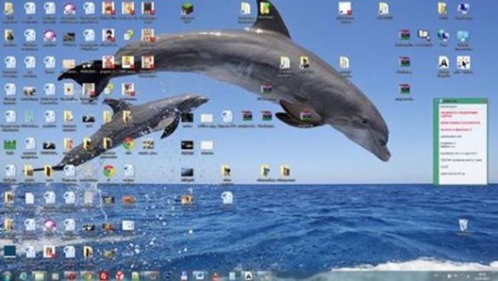Open Internet Explorer from the taskbar
The width and height of the screenshot is (498, 281).
[x=24, y=276]
